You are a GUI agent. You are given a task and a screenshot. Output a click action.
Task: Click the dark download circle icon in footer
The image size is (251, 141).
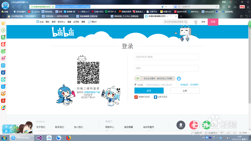(181, 125)
